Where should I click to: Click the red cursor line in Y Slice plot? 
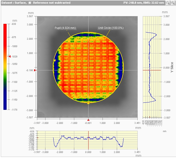tap(152, 70)
